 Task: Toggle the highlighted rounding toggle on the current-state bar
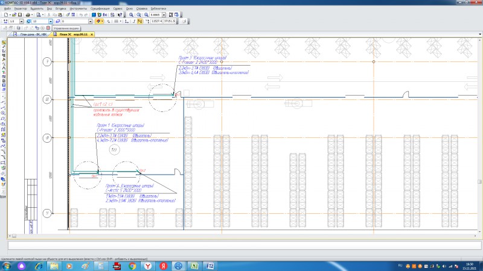[x=140, y=21]
